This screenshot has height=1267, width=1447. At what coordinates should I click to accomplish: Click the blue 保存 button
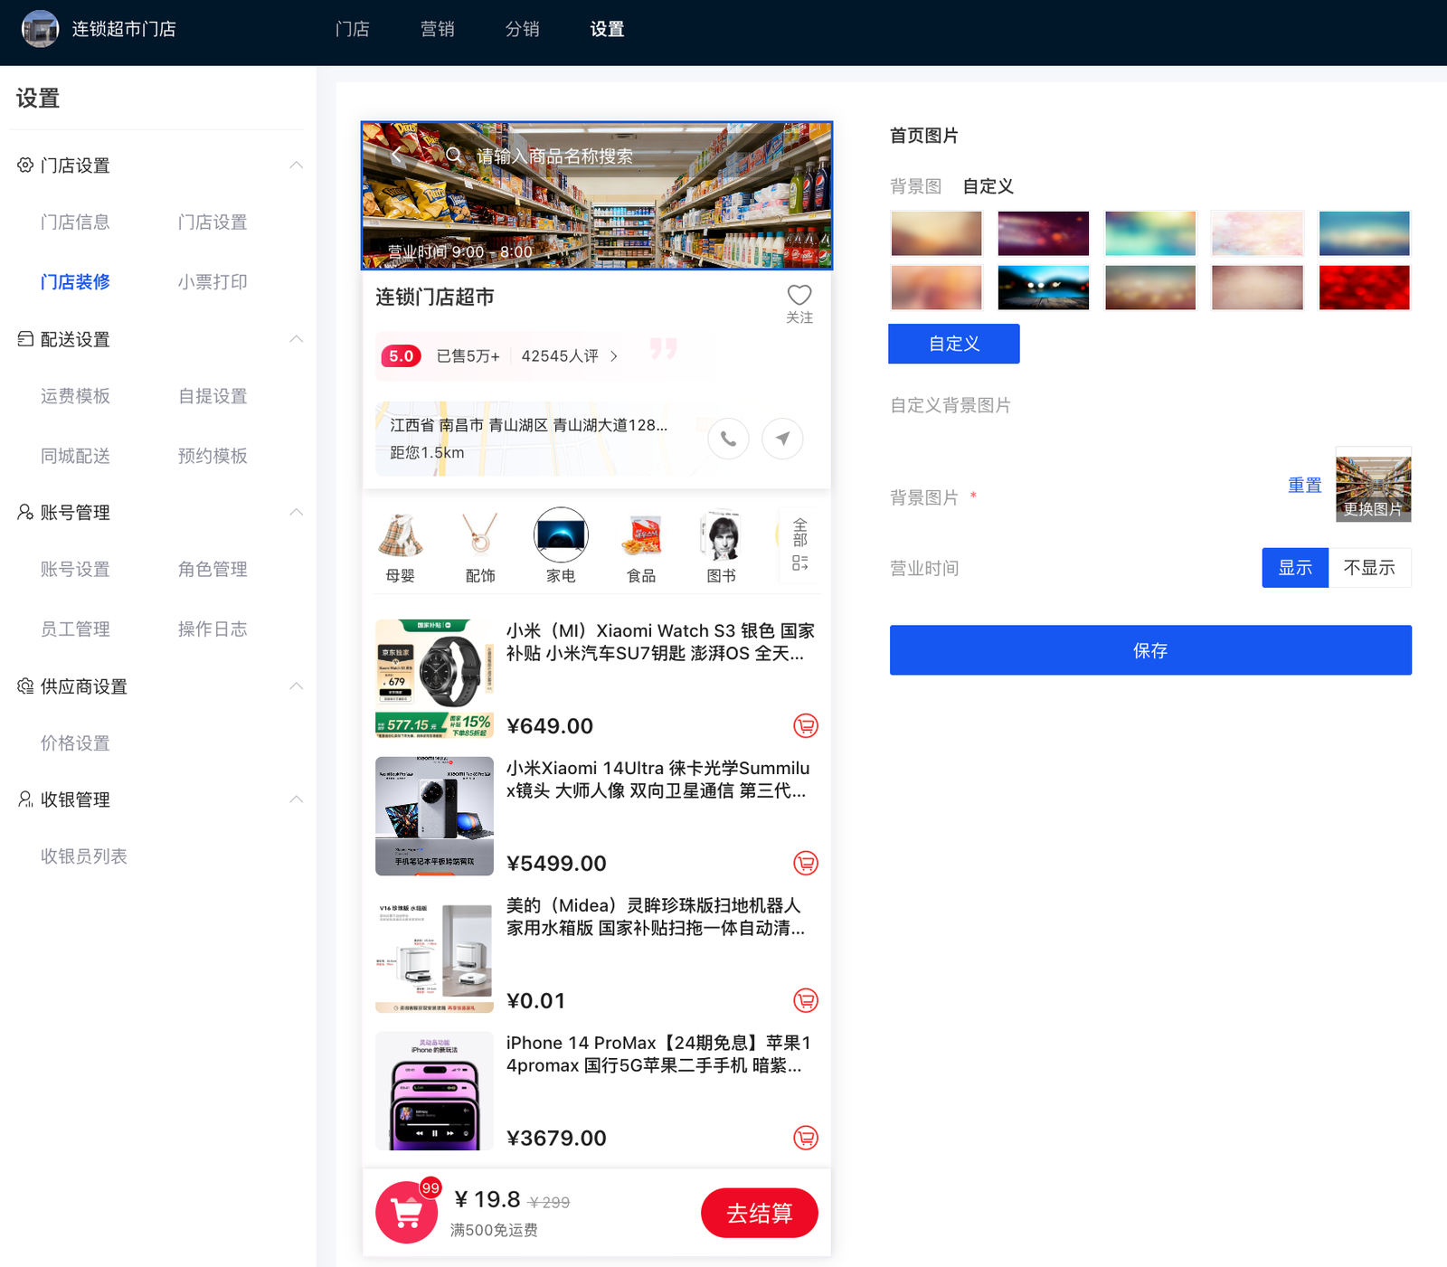pyautogui.click(x=1149, y=650)
